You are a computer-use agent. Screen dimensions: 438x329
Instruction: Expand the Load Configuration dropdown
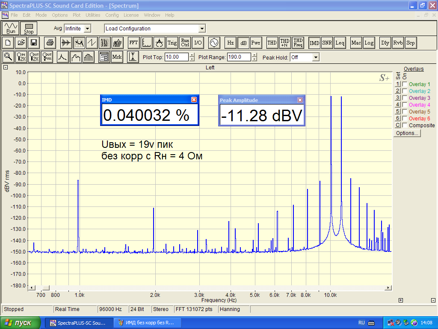point(202,29)
